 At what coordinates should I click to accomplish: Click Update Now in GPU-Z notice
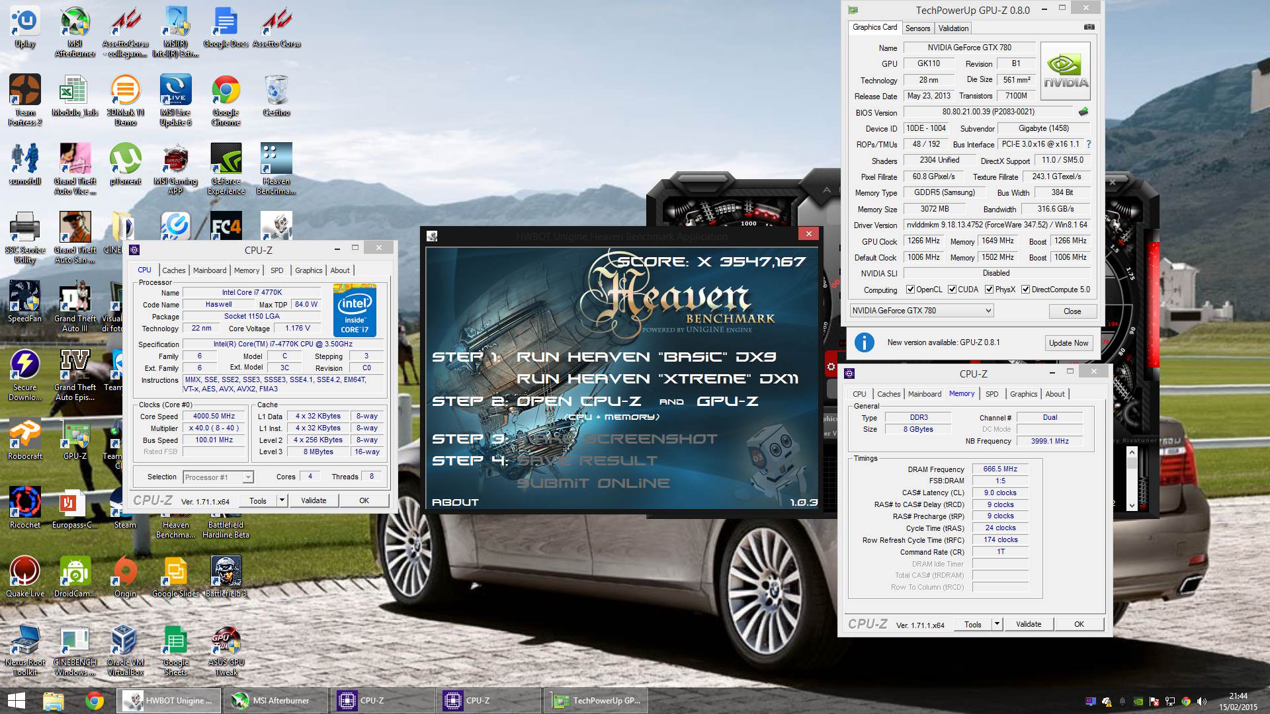pyautogui.click(x=1068, y=343)
